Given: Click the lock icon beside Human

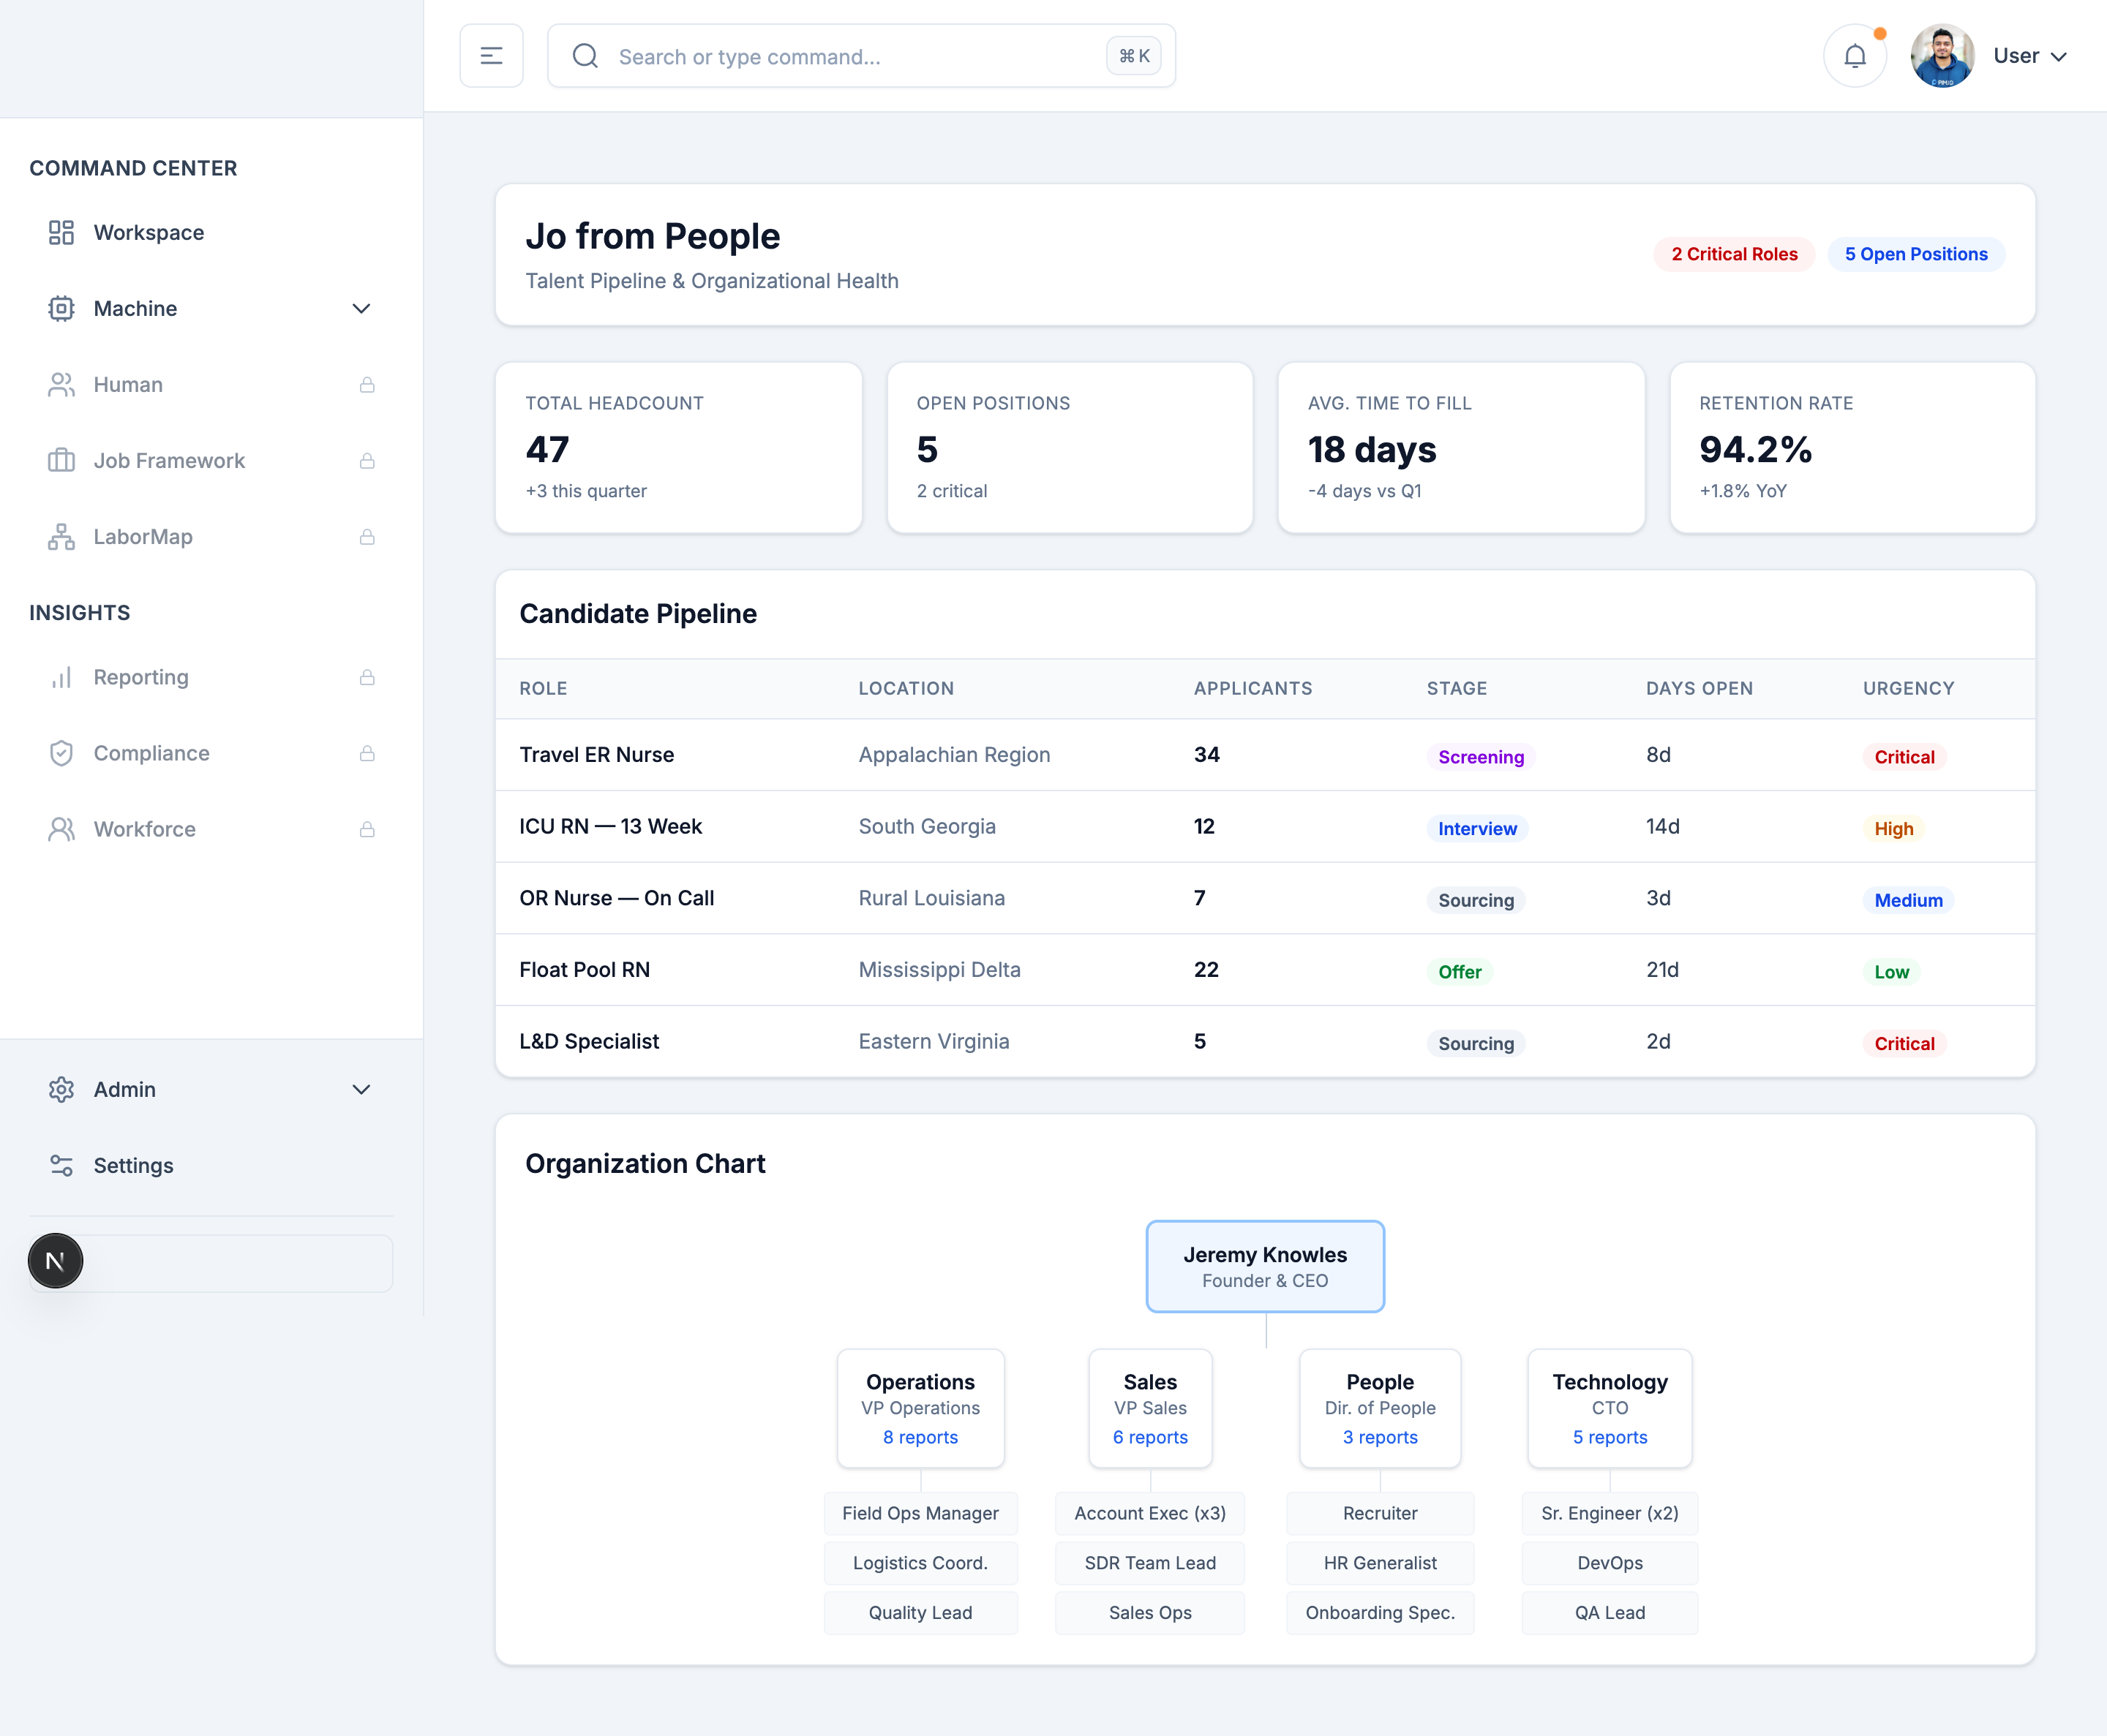Looking at the screenshot, I should pyautogui.click(x=367, y=385).
